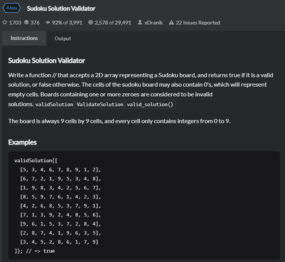Click the issues warning triangle icon
The height and width of the screenshot is (262, 285).
(171, 23)
